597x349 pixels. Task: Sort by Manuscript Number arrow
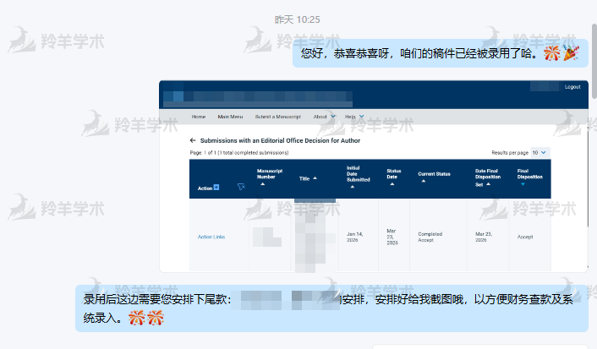262,184
